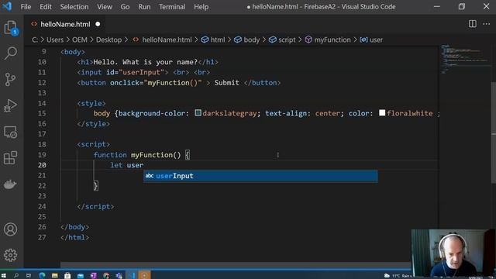This screenshot has height=279, width=496.
Task: Select the helloName.html editor tab
Action: 65,24
